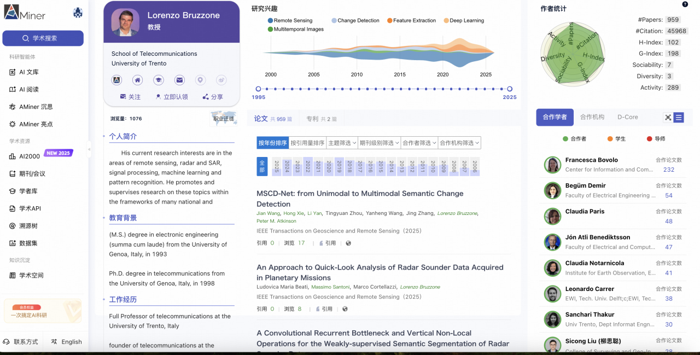
Task: Filter papers by year 2022
Action: pyautogui.click(x=307, y=166)
